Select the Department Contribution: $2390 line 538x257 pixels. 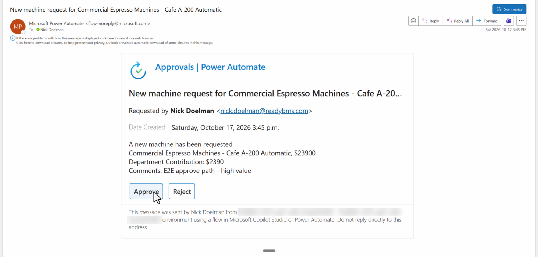(176, 162)
